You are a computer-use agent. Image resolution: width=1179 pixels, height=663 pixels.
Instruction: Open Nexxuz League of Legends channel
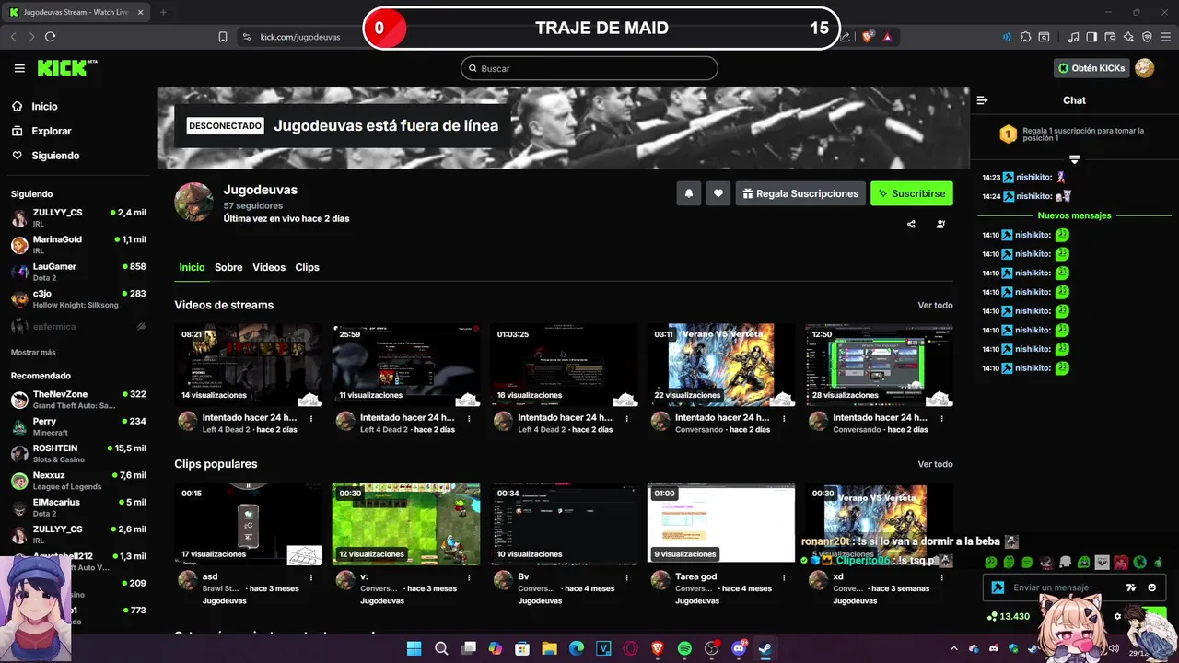(x=77, y=481)
